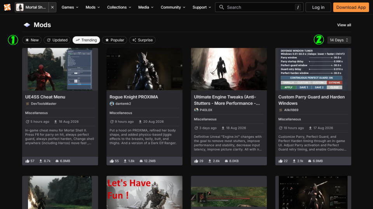Screen dimensions: 373x209
Task: Click the P40L0X avatar icon
Action: (x=196, y=110)
